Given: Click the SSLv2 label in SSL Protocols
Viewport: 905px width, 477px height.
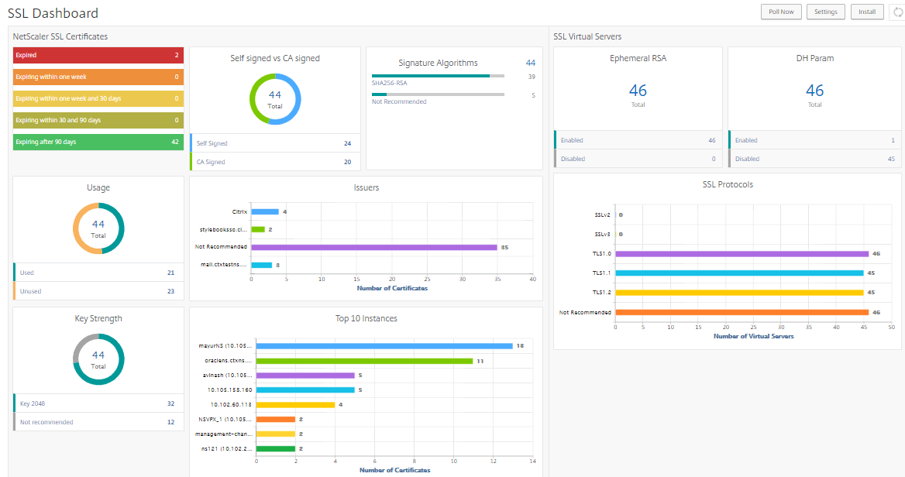Looking at the screenshot, I should tap(602, 214).
